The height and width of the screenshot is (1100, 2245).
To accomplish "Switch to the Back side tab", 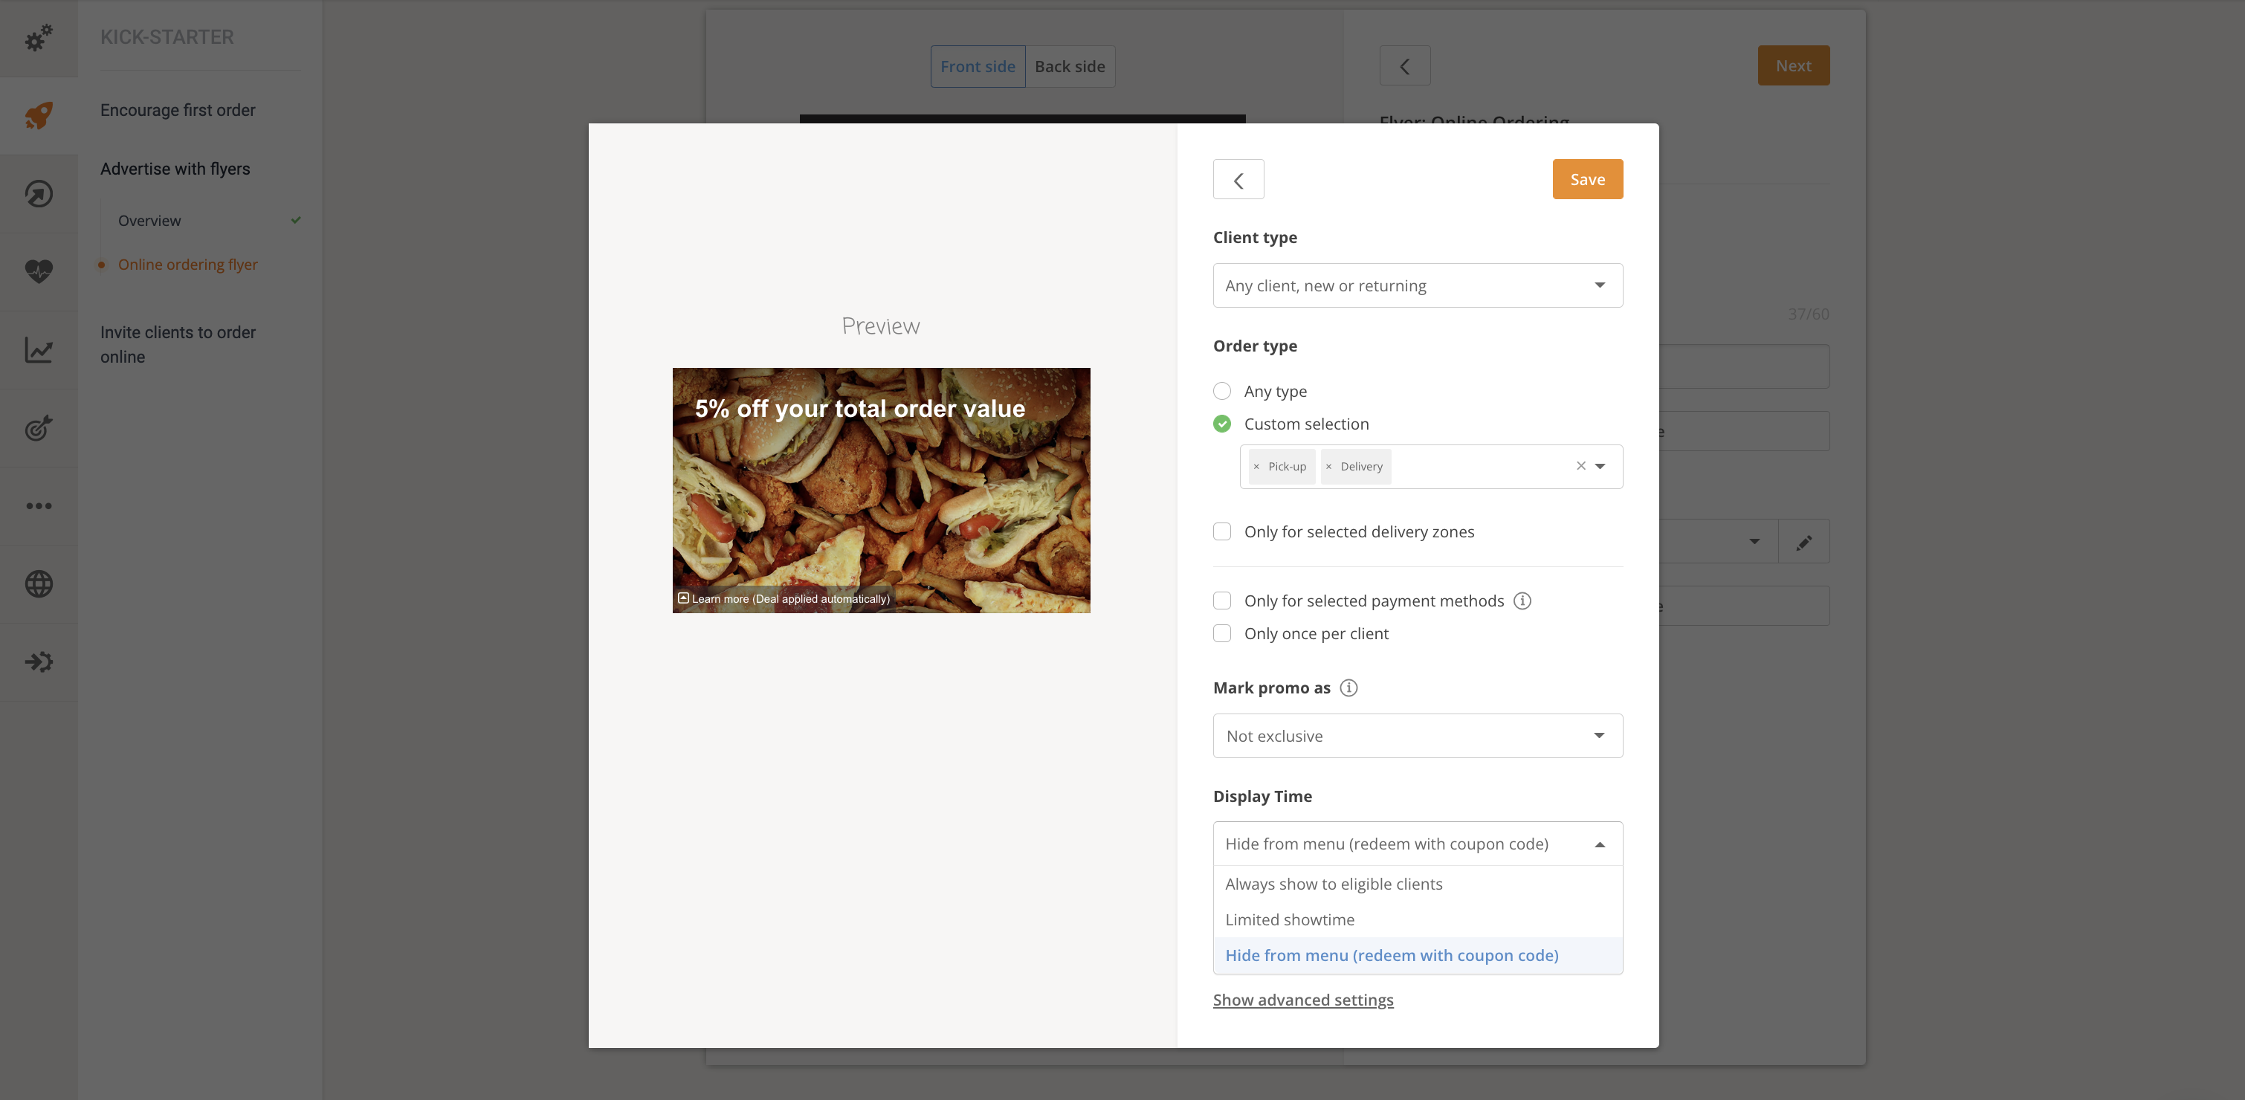I will click(1069, 66).
